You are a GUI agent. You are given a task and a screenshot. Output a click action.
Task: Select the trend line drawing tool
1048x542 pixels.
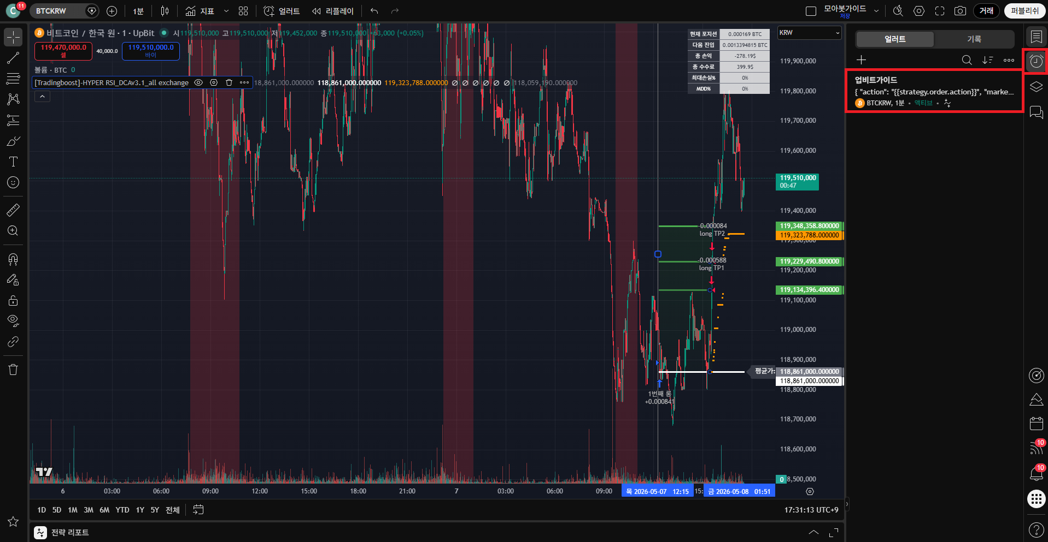[13, 58]
